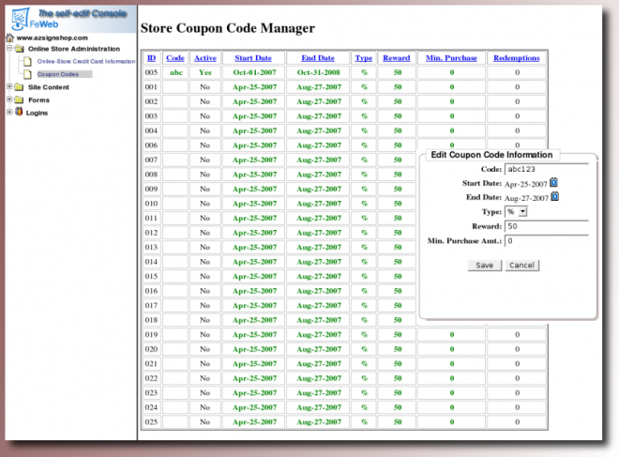Viewport: 619px width, 457px height.
Task: Sort table by Code column header
Action: (175, 58)
